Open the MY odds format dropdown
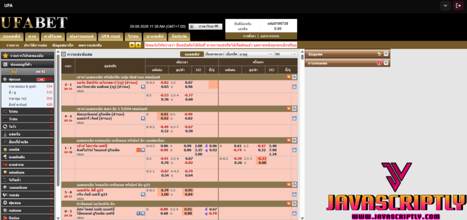Screen dimensions: 467x220 click(285, 55)
